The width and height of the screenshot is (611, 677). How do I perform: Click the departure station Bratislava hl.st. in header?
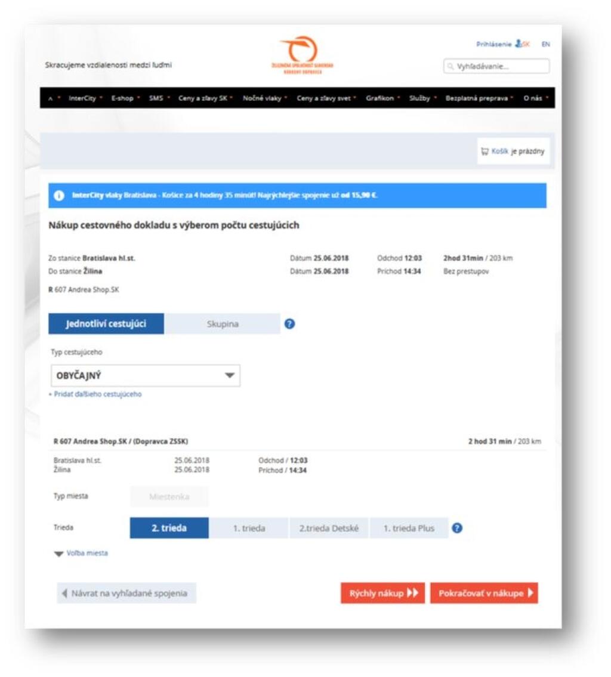(x=109, y=258)
